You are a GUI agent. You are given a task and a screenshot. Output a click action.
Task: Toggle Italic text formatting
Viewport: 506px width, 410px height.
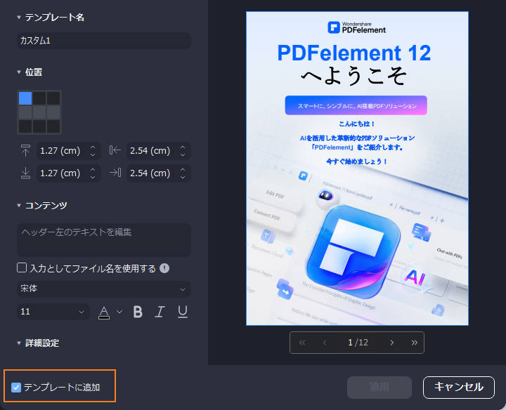click(x=160, y=312)
